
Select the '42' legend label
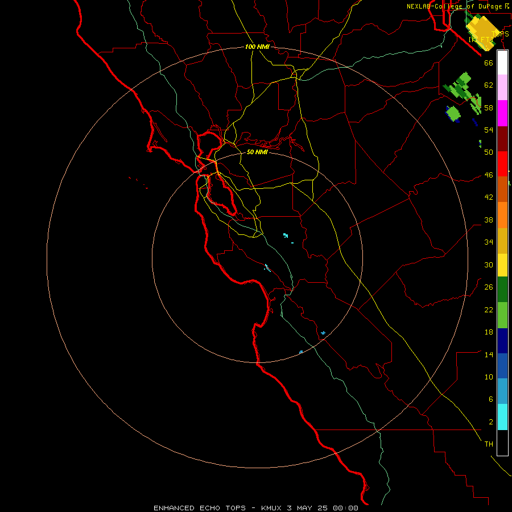click(489, 197)
